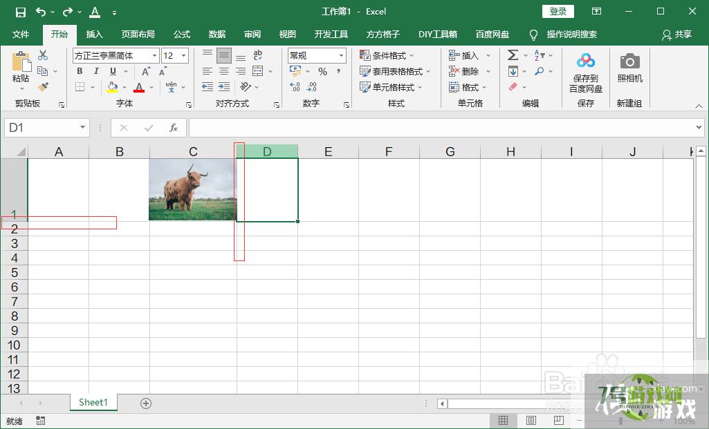Align text right
This screenshot has width=709, height=429.
[x=241, y=71]
